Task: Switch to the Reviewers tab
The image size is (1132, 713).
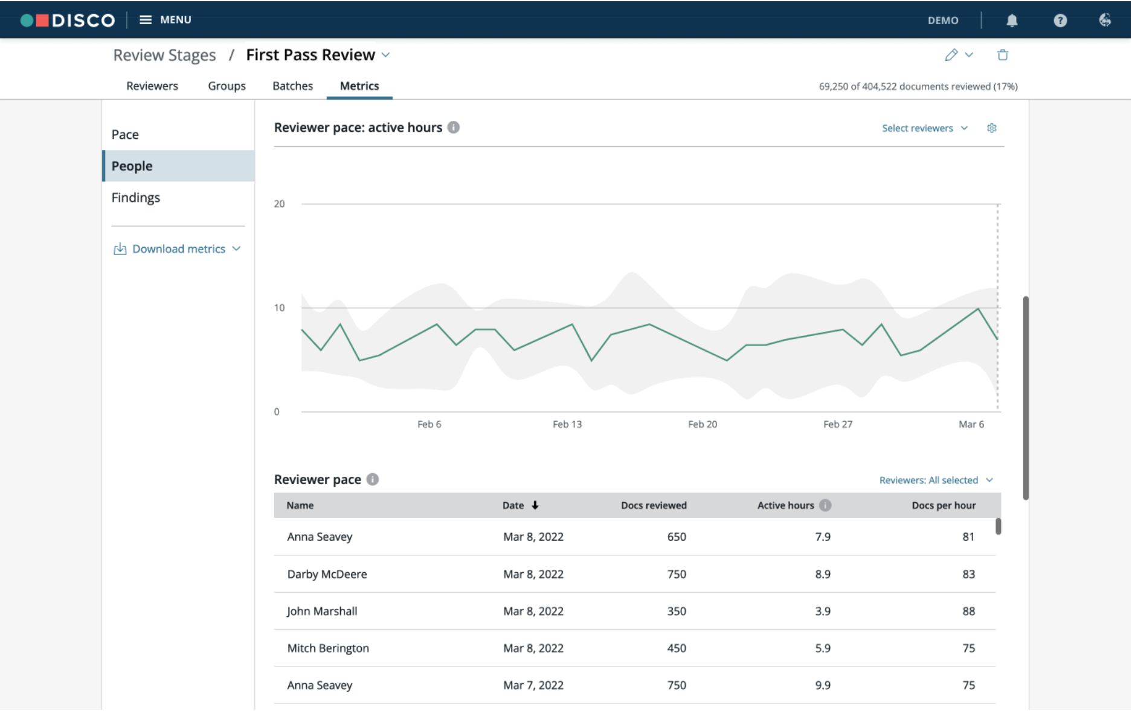Action: (x=152, y=86)
